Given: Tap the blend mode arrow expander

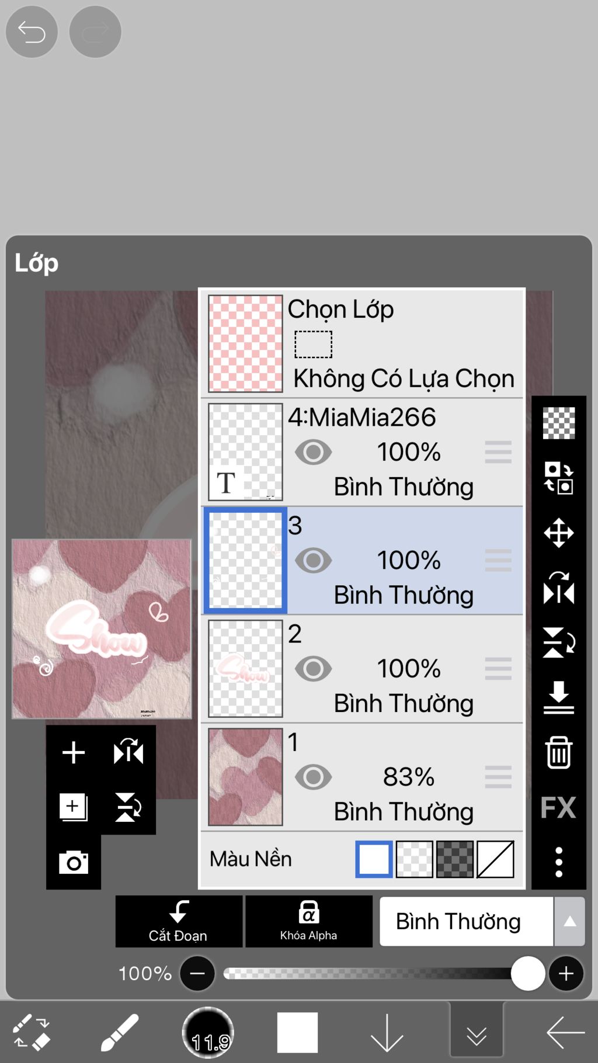Looking at the screenshot, I should (x=569, y=922).
